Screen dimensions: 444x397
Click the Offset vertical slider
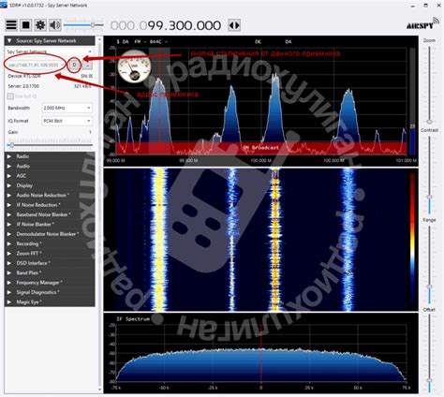pyautogui.click(x=430, y=353)
